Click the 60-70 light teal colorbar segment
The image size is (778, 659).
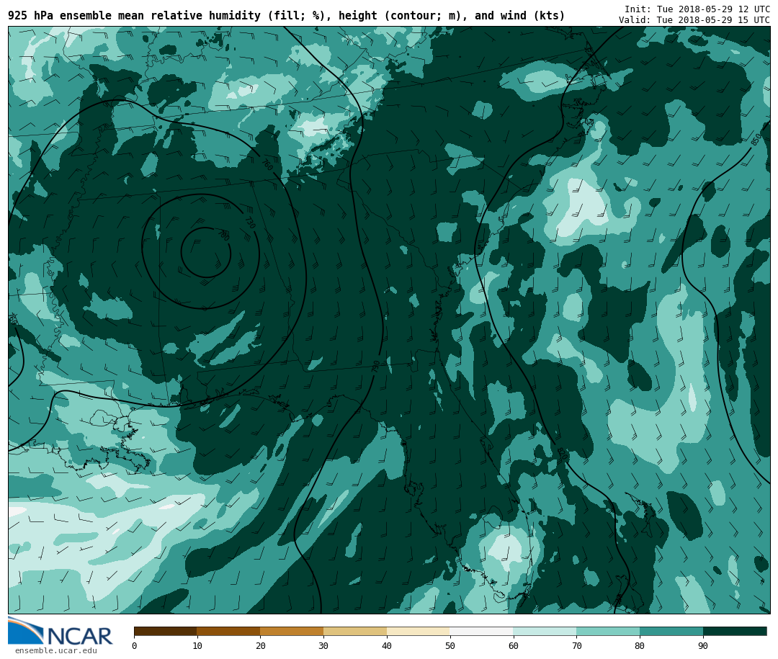coord(545,631)
